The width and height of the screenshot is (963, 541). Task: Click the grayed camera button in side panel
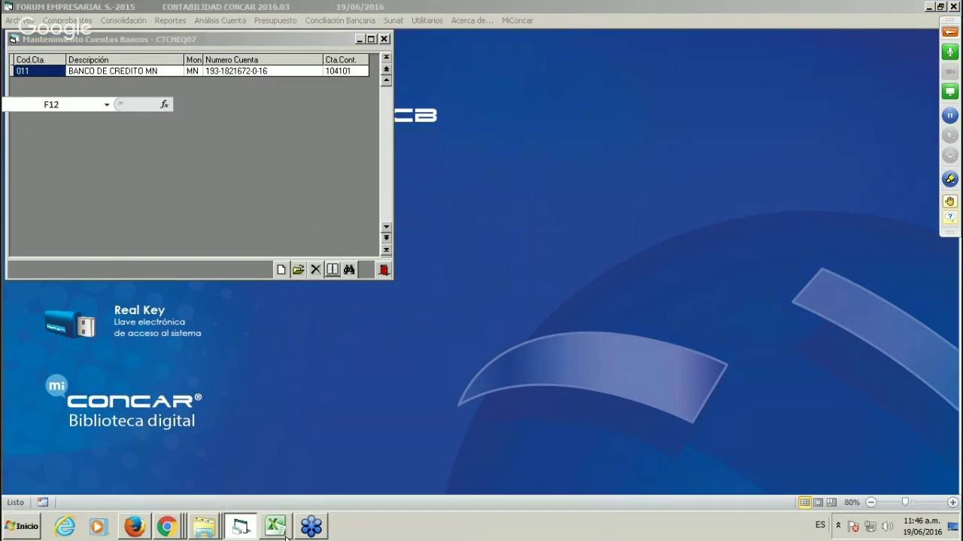[x=950, y=72]
